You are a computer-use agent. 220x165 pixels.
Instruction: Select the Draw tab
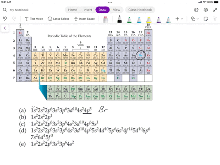(103, 10)
